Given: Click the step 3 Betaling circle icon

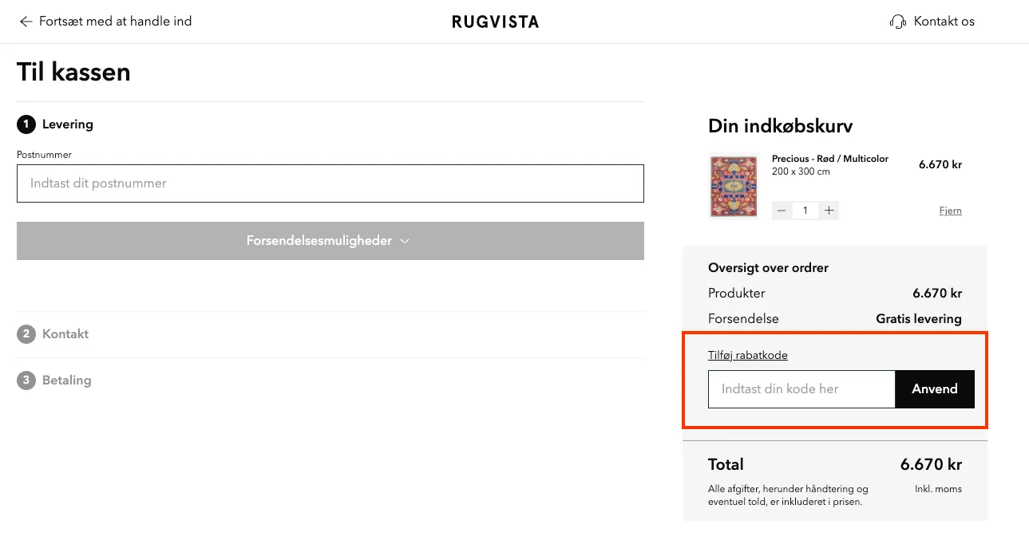Looking at the screenshot, I should point(25,380).
